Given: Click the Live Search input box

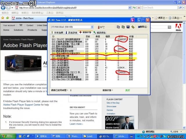Looking at the screenshot, I should click(x=160, y=8).
